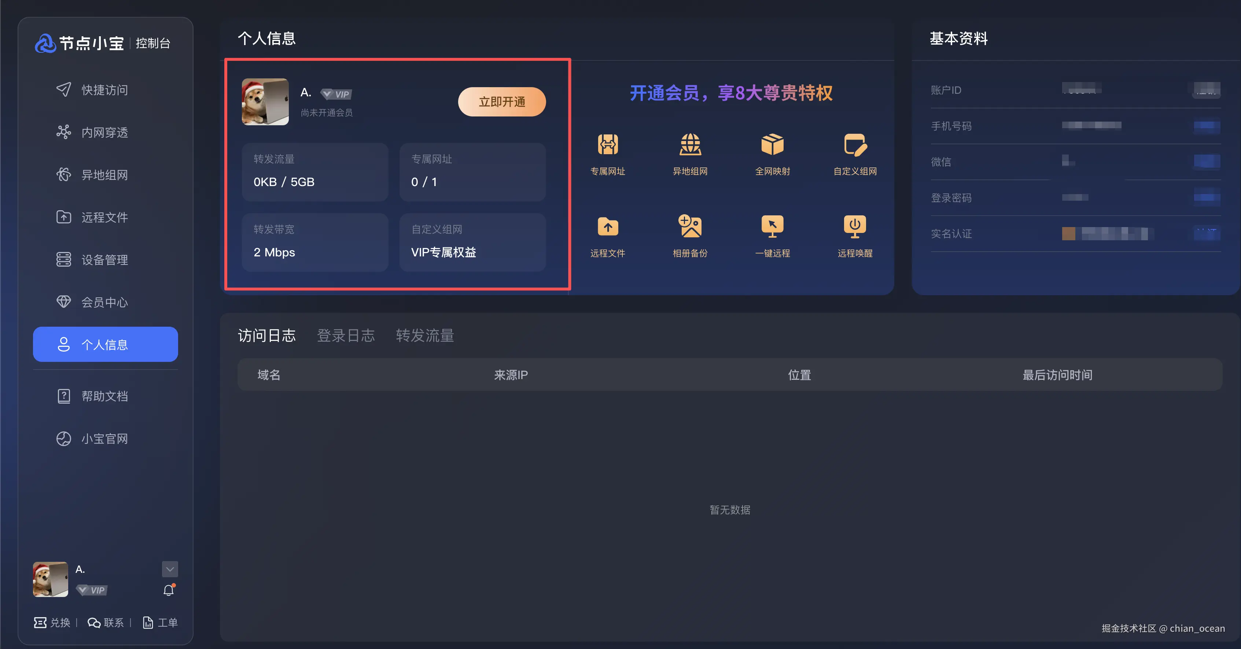
Task: Click the 兑换 link at bottom
Action: [x=52, y=623]
